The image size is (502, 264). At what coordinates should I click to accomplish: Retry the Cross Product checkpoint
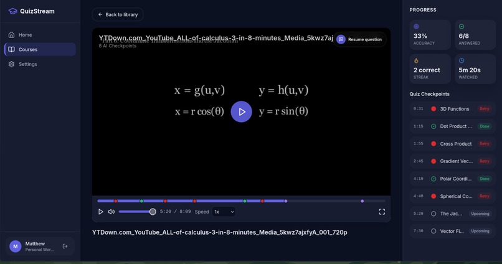485,144
